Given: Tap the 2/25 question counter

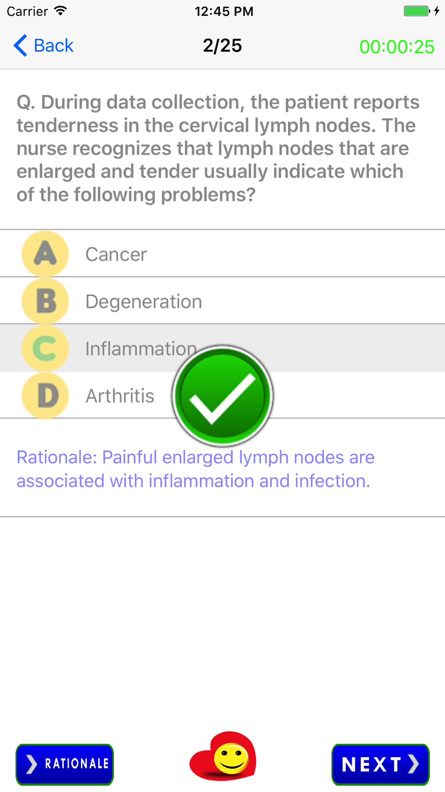Looking at the screenshot, I should [x=222, y=45].
